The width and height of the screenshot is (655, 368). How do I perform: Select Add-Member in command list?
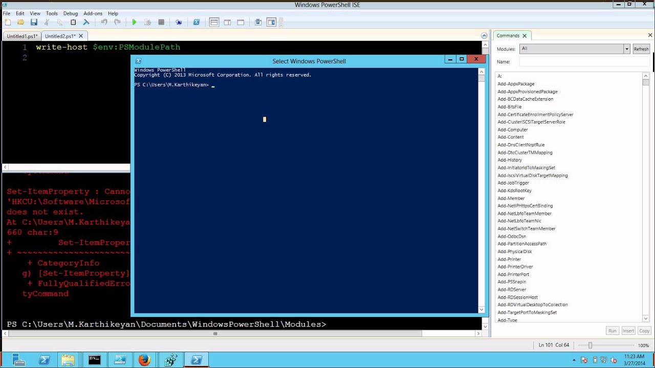pyautogui.click(x=511, y=198)
